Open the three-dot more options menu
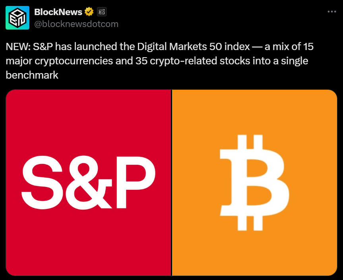 331,12
